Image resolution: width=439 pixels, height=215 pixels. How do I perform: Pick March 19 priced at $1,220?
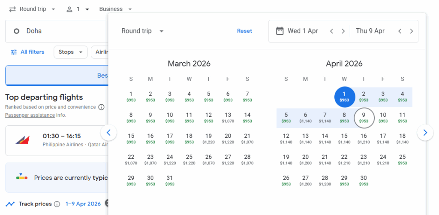coord(208,138)
